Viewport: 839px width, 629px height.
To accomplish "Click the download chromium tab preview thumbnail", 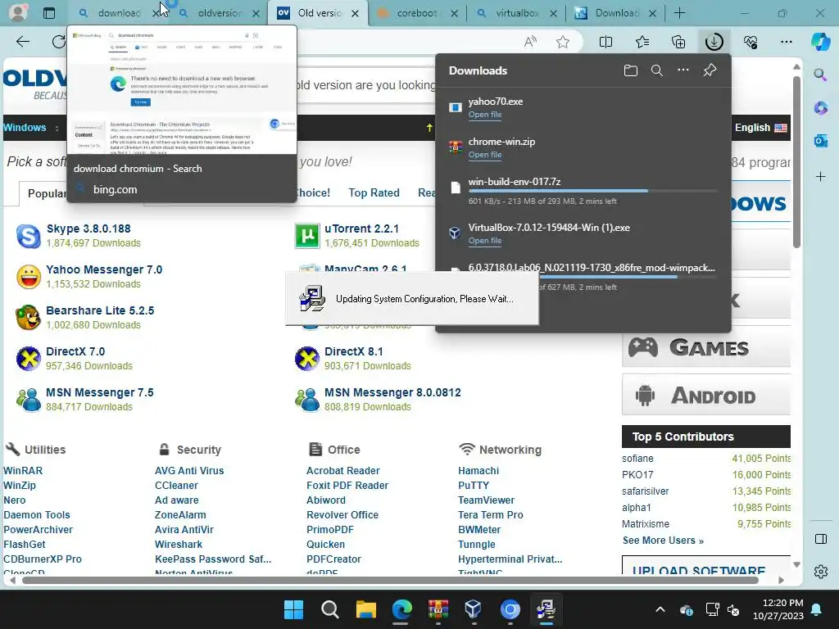I will (182, 91).
